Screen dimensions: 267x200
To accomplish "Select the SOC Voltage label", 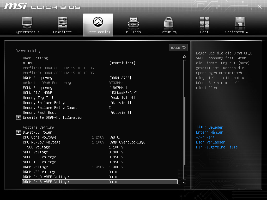I will point(39,147).
